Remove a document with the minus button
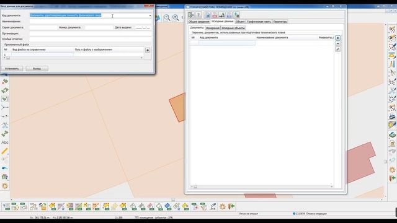 click(337, 44)
